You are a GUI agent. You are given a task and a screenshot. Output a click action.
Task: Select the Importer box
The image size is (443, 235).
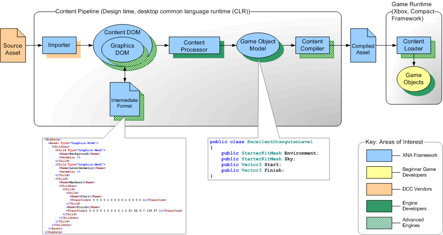59,45
